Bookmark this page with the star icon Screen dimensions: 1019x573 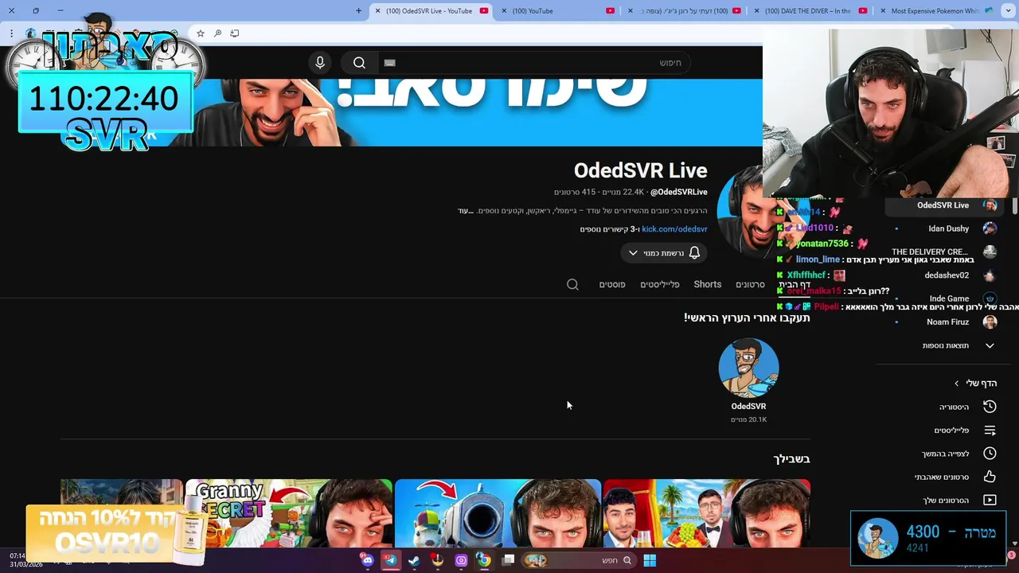pyautogui.click(x=201, y=33)
